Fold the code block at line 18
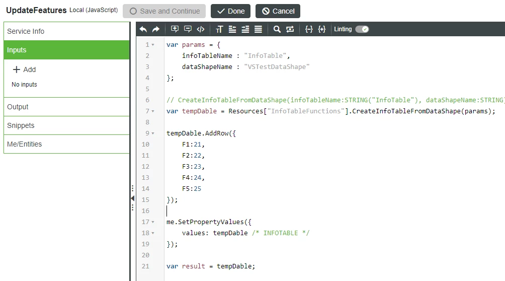The width and height of the screenshot is (505, 281). point(153,233)
